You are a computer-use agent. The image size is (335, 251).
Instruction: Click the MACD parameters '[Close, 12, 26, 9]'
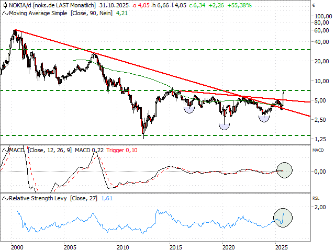(x=50, y=150)
